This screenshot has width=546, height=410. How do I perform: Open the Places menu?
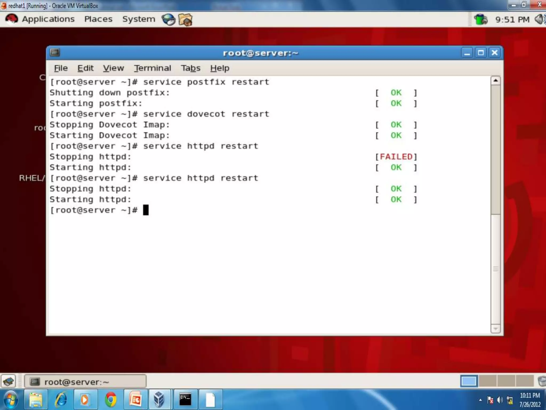[x=98, y=19]
